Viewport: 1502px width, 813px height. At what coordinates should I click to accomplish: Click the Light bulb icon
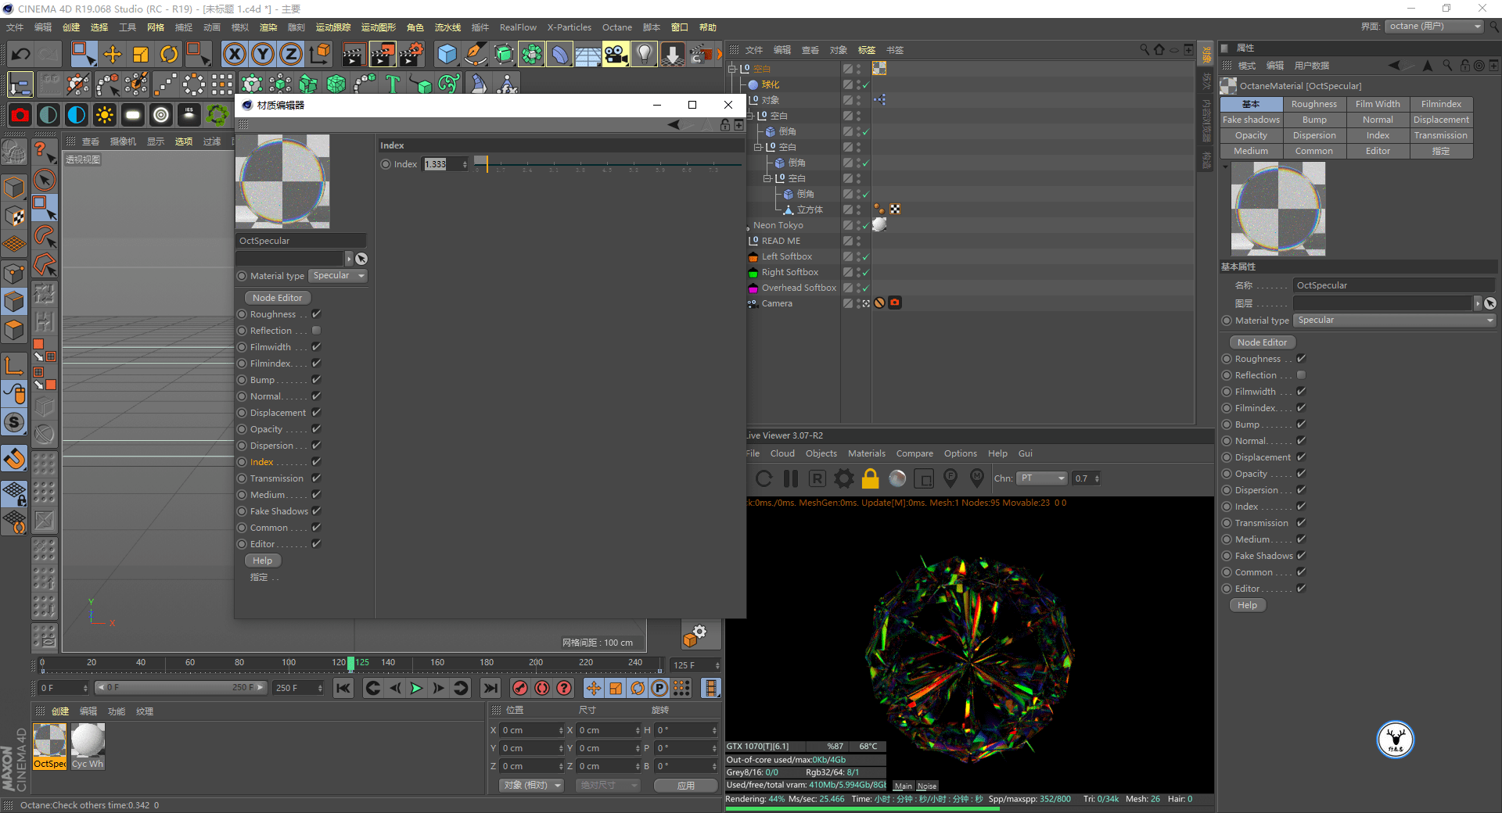(x=644, y=54)
